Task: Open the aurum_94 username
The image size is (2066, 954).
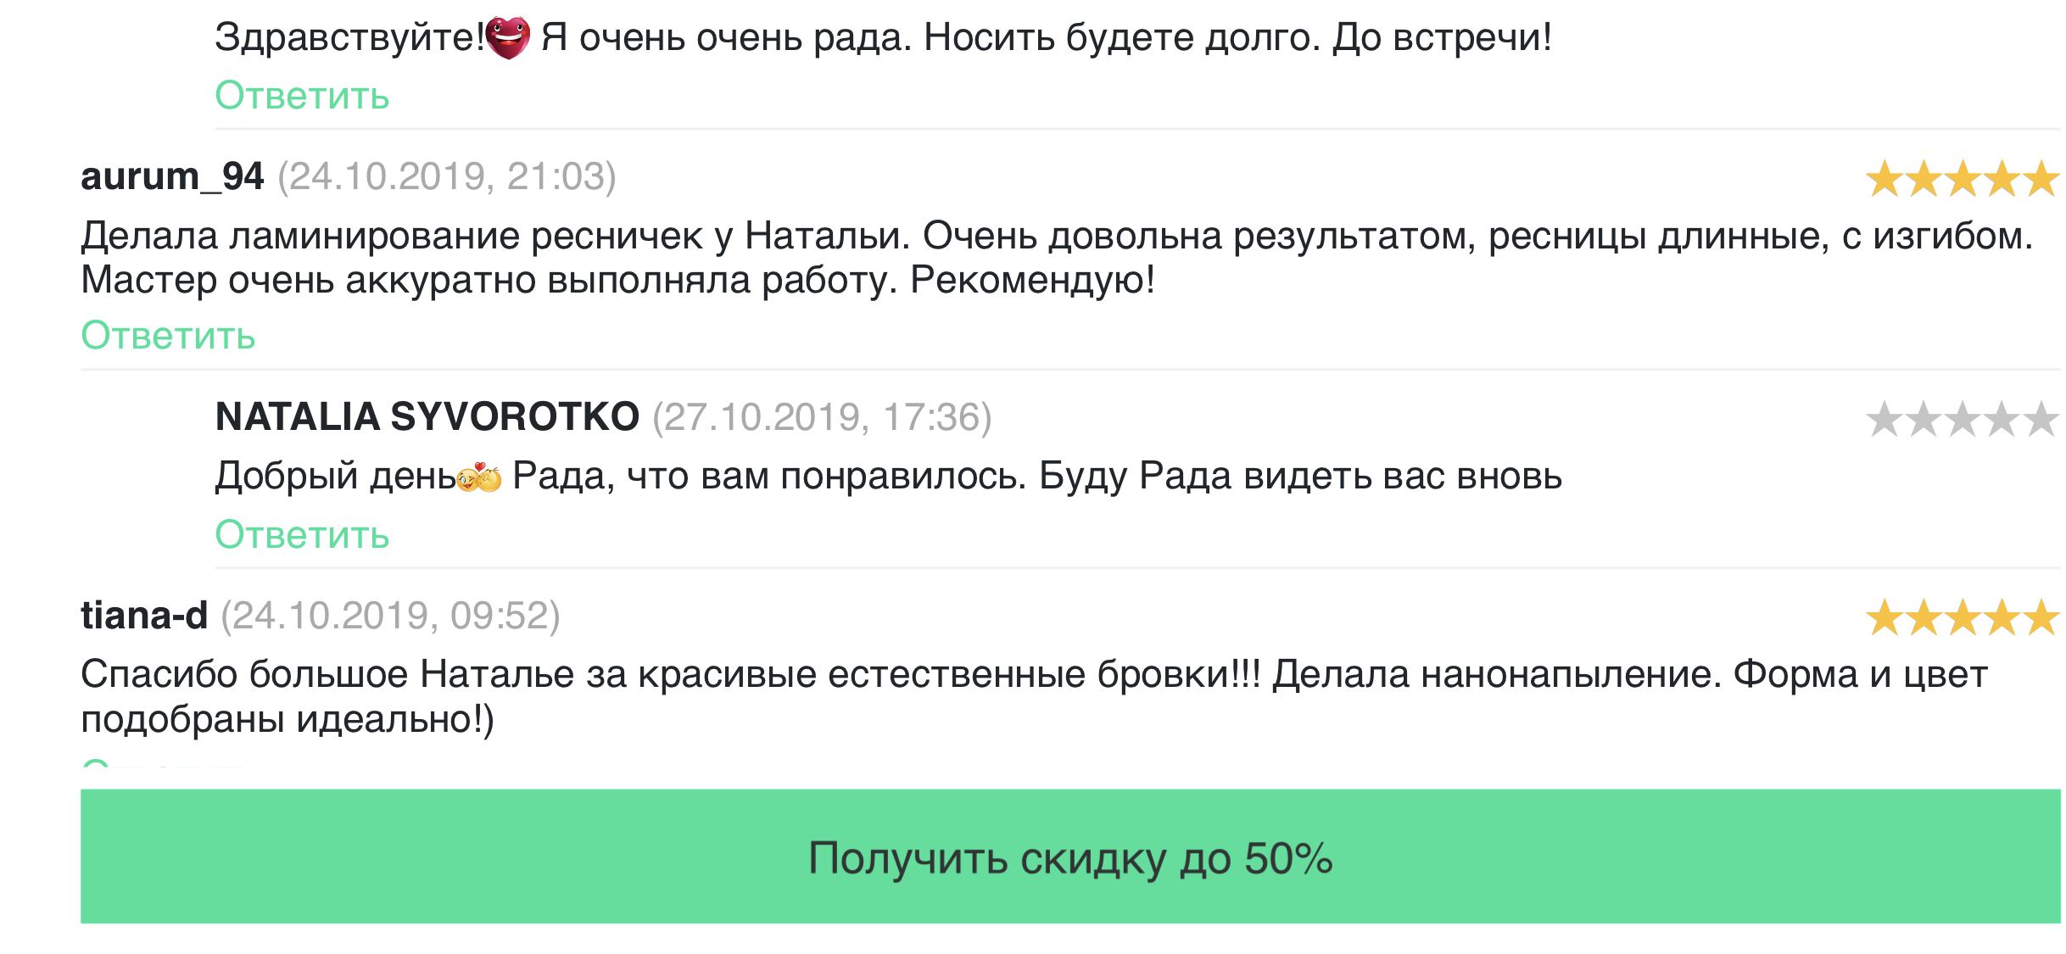Action: [172, 177]
